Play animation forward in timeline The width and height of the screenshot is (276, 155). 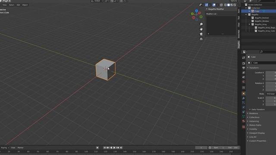click(x=114, y=148)
